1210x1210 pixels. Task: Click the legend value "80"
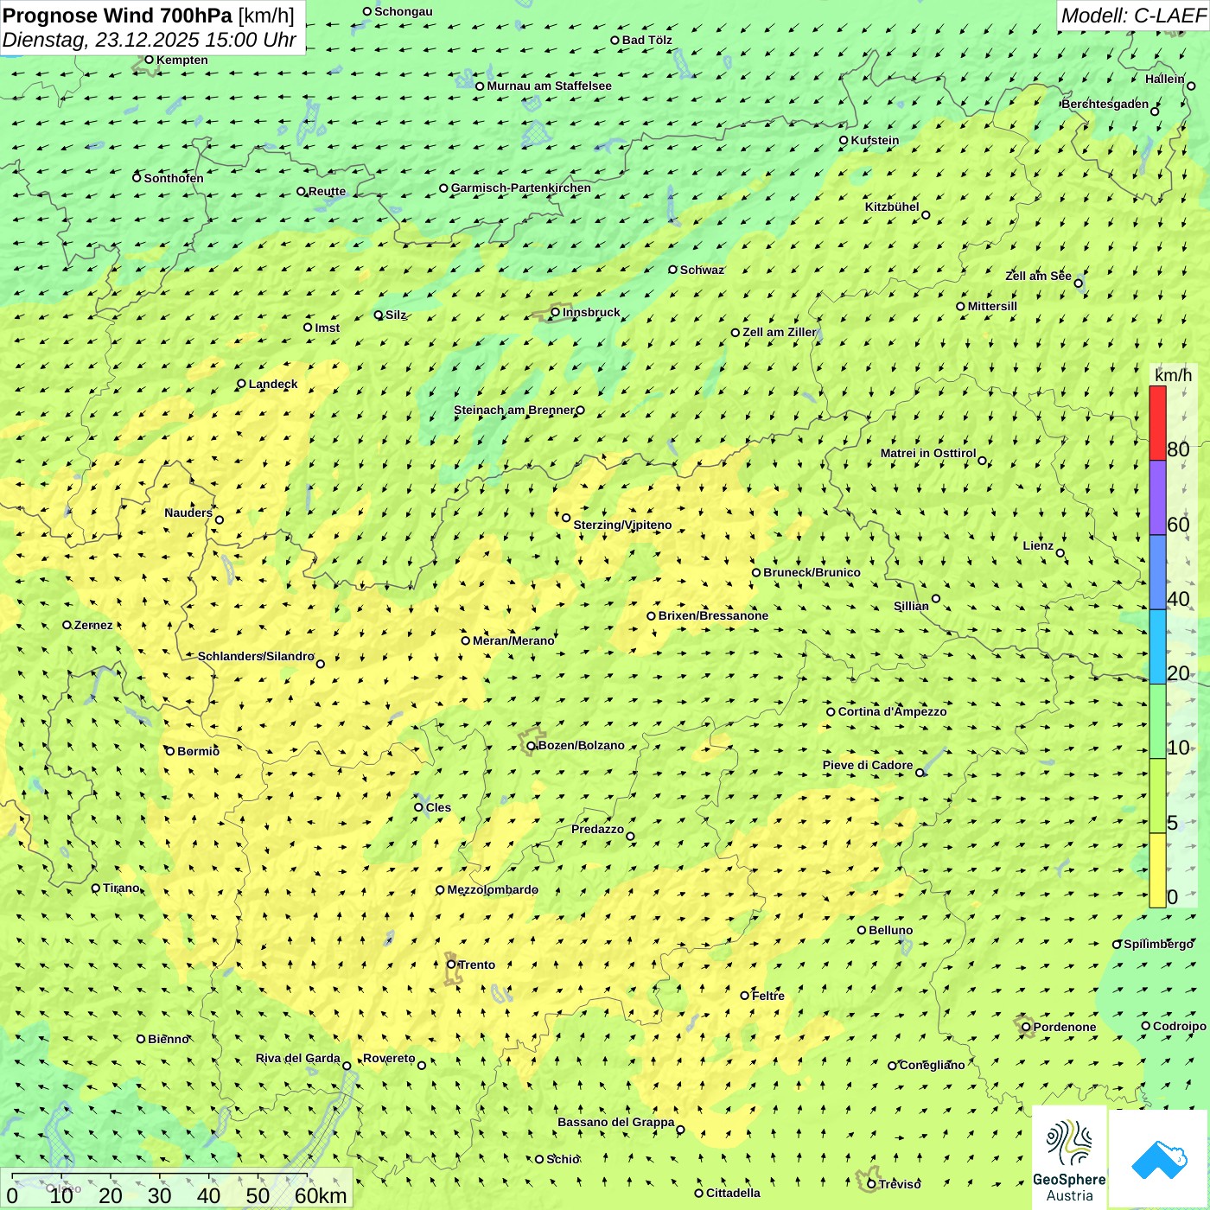[x=1178, y=449]
